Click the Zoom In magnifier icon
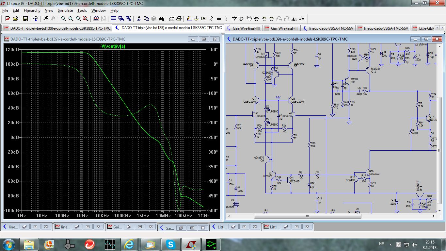Screen dimensions: 446x251 point(63,19)
